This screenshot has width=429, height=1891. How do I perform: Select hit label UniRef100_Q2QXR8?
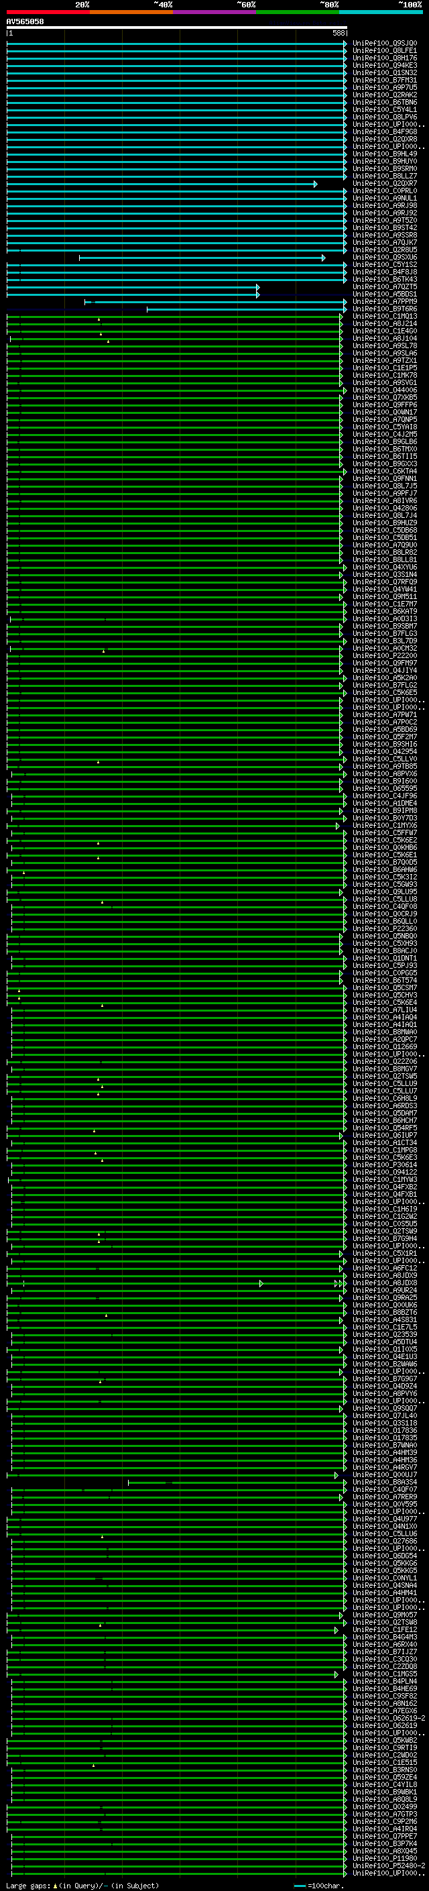[384, 139]
